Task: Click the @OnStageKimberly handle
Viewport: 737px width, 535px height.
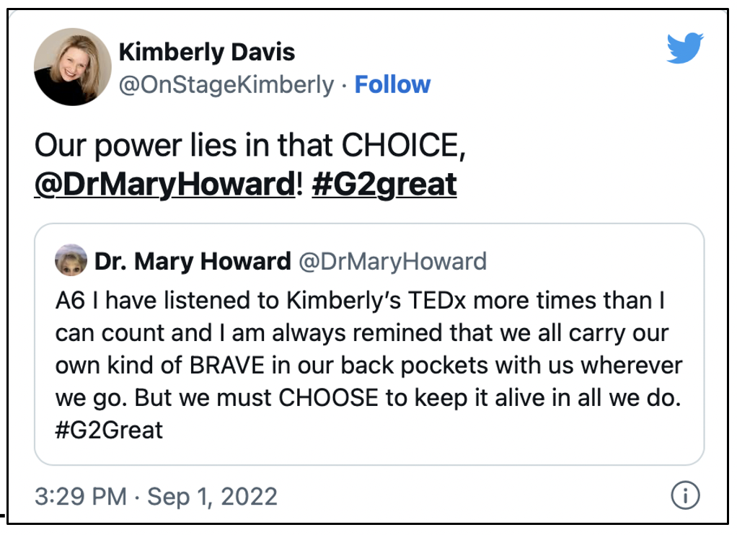Action: click(226, 84)
